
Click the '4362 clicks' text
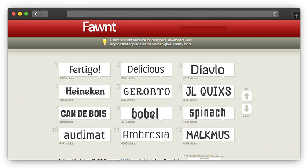[x=190, y=143]
